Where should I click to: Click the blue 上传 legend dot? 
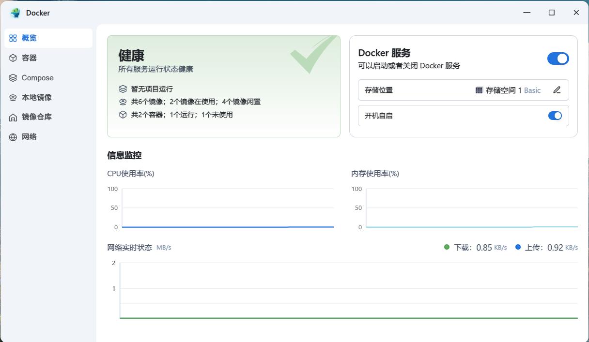coord(518,247)
